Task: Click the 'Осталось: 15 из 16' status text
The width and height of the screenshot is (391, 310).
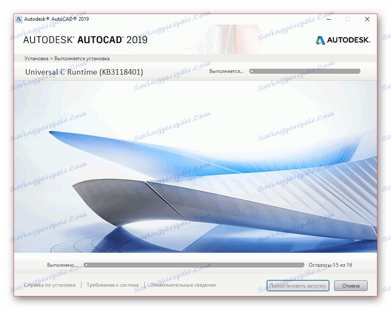Action: [330, 265]
